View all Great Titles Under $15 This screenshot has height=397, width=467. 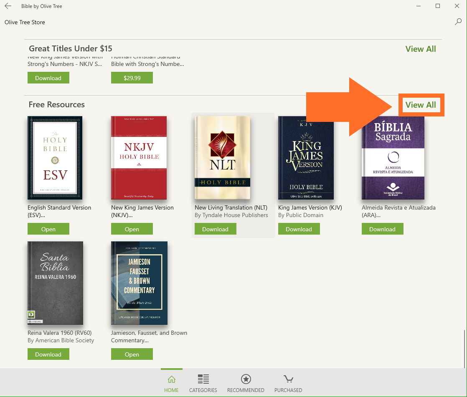click(421, 49)
